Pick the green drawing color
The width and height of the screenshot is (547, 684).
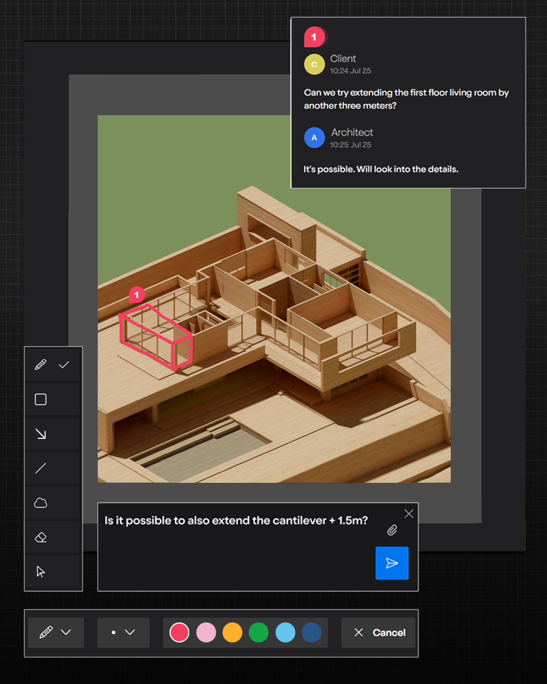pyautogui.click(x=259, y=632)
